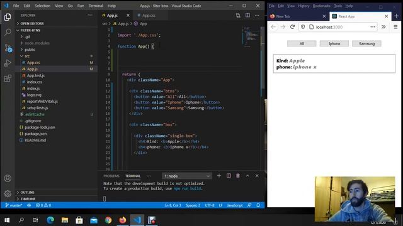Open Firefox page actions ellipsis

373,27
